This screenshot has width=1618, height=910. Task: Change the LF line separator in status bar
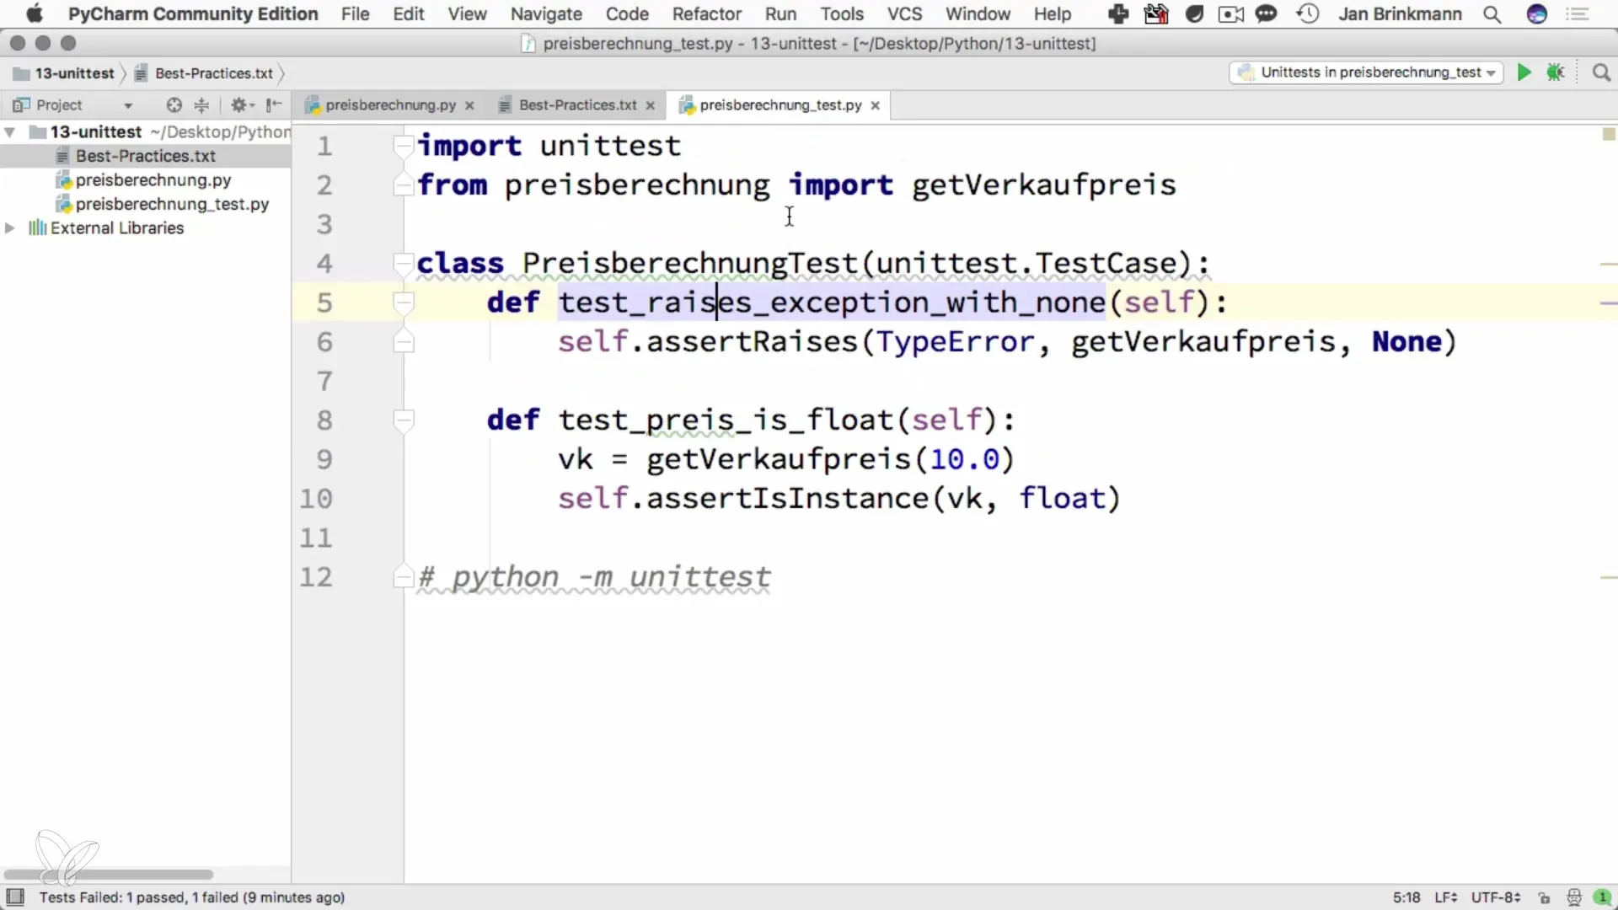pyautogui.click(x=1445, y=898)
